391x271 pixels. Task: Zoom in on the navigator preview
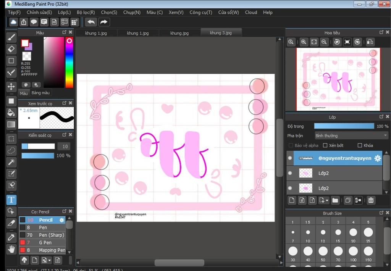[304, 42]
